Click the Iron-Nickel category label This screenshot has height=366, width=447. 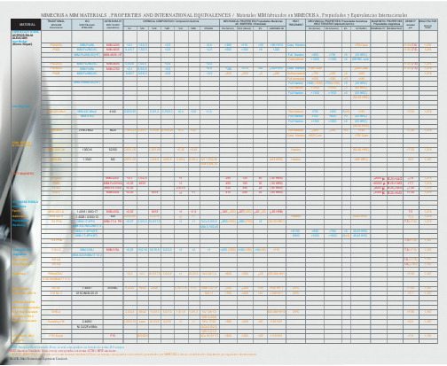[x=20, y=42]
